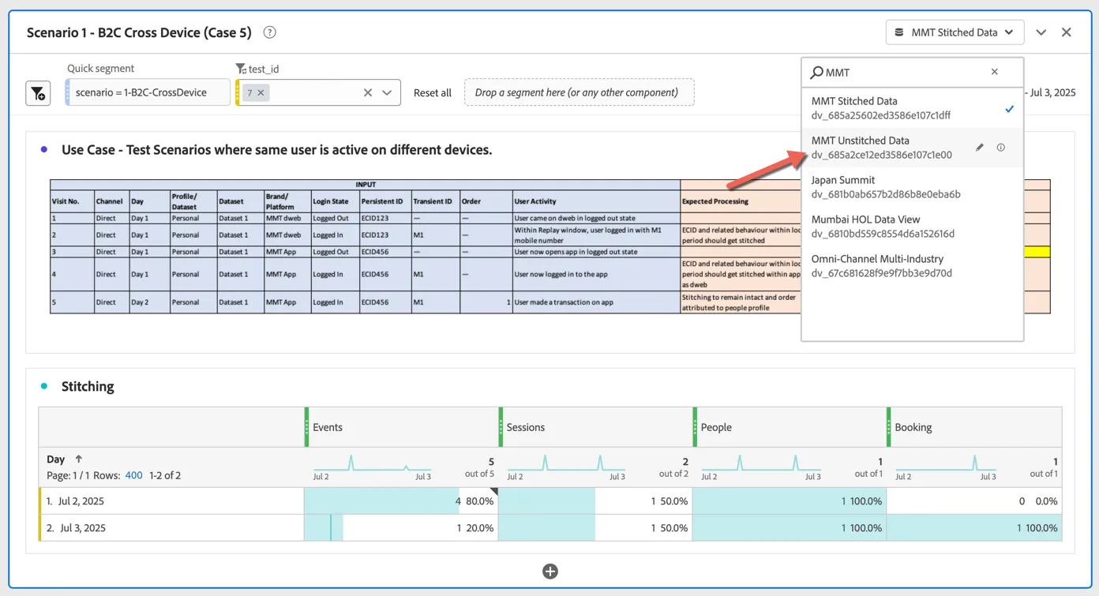The height and width of the screenshot is (596, 1099).
Task: Click the purple Use Case visualization dot
Action: click(x=44, y=149)
